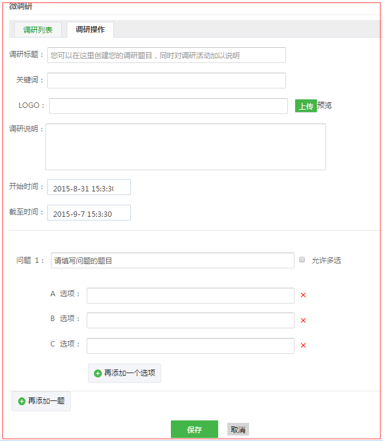Enable the 允许多选 checkbox

tap(302, 260)
